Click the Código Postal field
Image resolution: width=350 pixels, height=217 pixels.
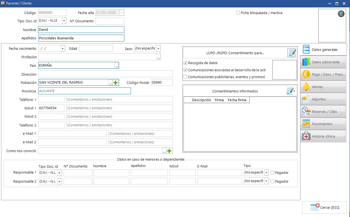click(162, 83)
